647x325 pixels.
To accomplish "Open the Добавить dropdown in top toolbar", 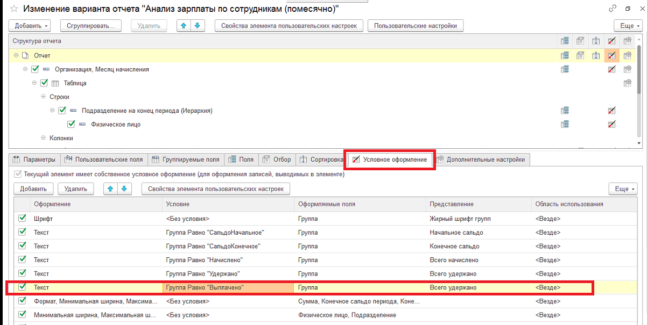I will pos(30,25).
